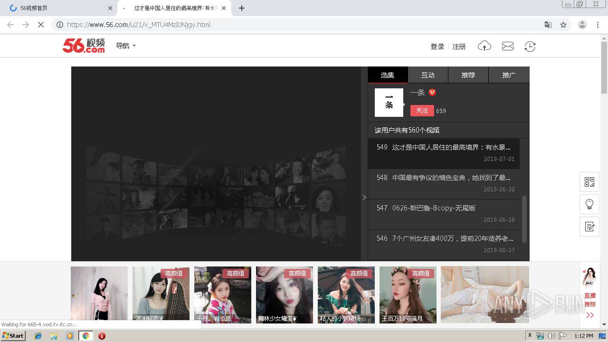The height and width of the screenshot is (342, 608).
Task: Click the 注册 register link
Action: (459, 47)
